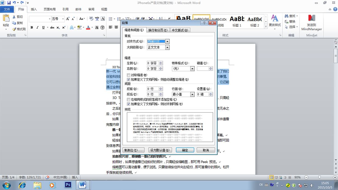Expand the Paste (粘贴) dropdown arrow
The height and width of the screenshot is (190, 338).
(6, 29)
